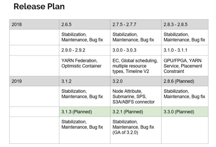Viewport: 216px width, 147px height.
Task: Select the 2018 year cell
Action: pos(17,24)
